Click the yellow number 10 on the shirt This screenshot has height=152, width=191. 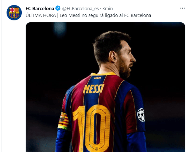(x=92, y=128)
